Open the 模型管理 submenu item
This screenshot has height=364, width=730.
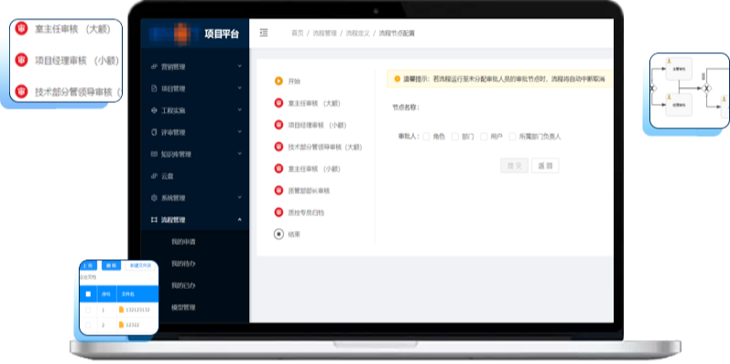coord(183,307)
